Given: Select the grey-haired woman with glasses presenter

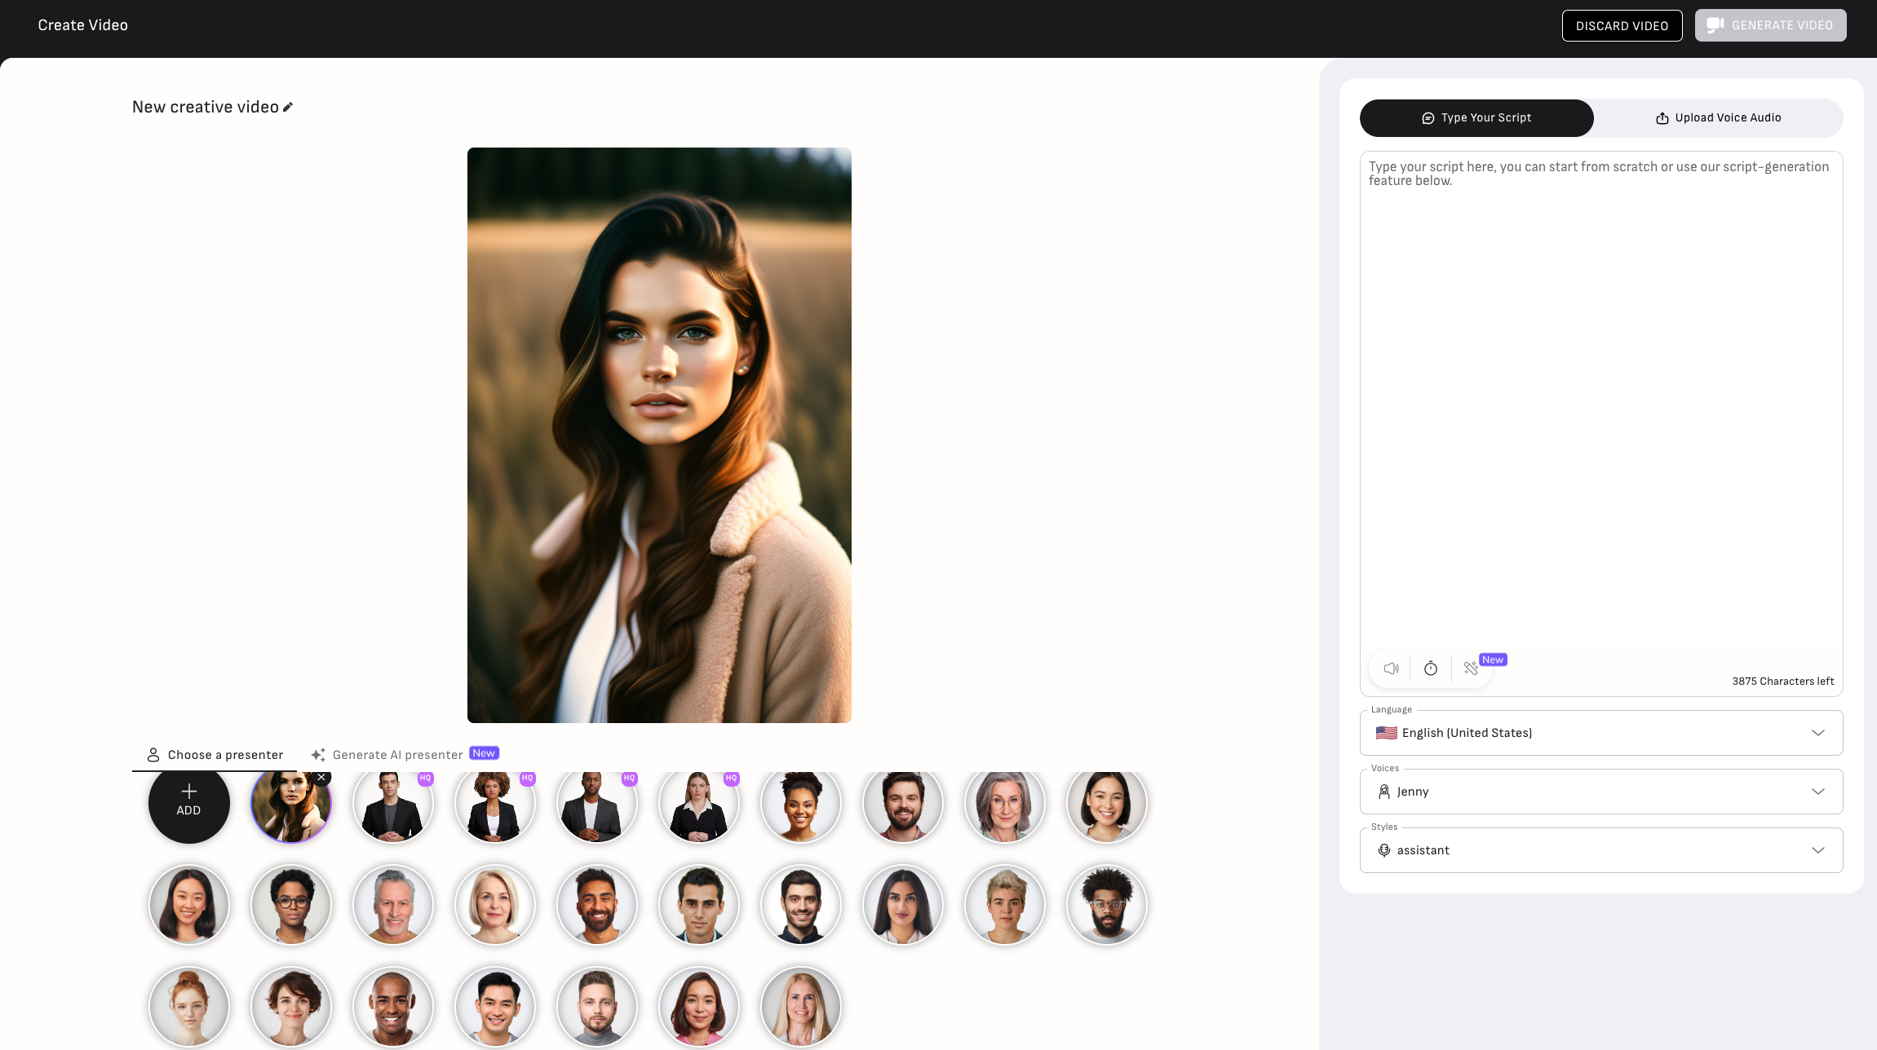Looking at the screenshot, I should click(x=1004, y=804).
